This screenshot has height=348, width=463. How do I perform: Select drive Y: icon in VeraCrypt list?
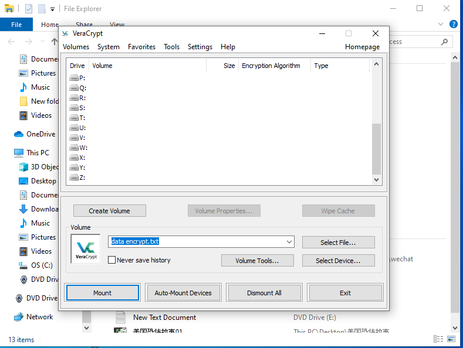[74, 168]
